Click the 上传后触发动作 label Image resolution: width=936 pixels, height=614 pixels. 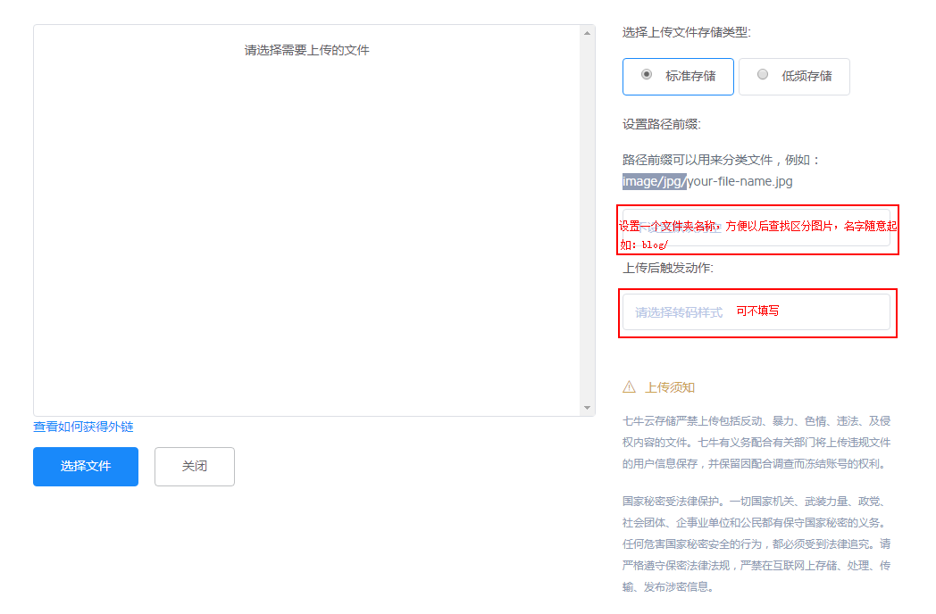(x=668, y=268)
